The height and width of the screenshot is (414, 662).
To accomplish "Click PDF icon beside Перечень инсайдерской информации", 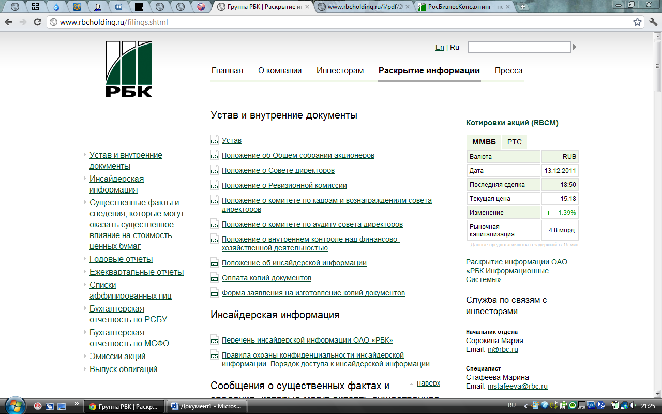I will coord(215,340).
